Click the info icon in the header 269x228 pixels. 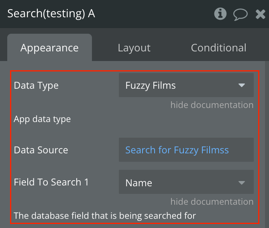(220, 14)
